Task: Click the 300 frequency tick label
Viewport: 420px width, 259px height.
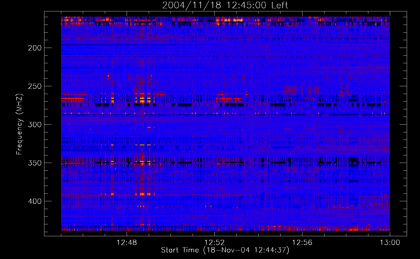Action: [35, 125]
